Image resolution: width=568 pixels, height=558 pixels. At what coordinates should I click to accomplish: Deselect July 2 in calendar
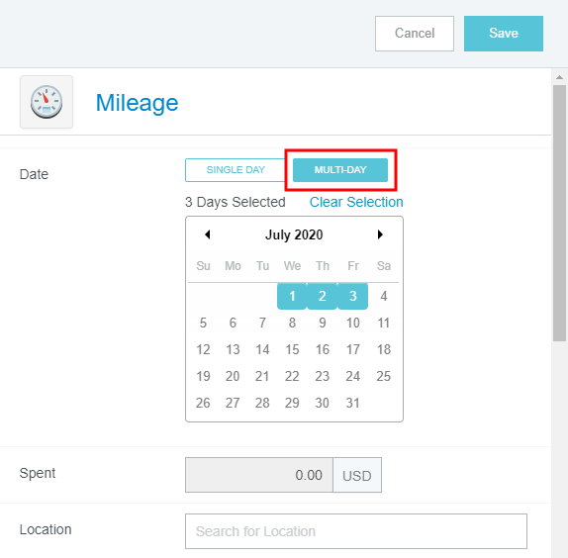click(x=322, y=296)
